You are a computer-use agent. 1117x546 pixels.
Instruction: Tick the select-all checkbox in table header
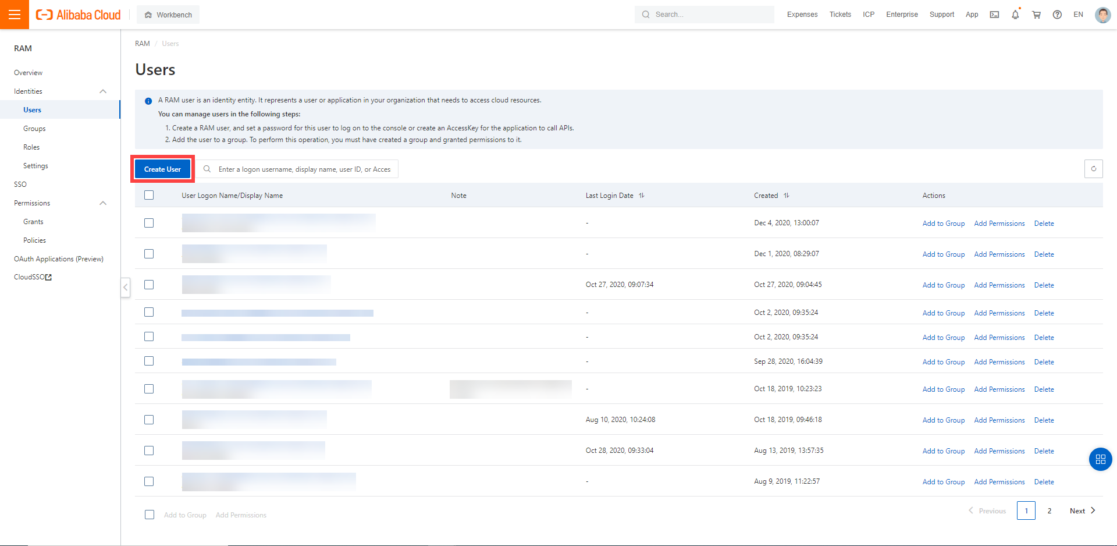pos(149,195)
